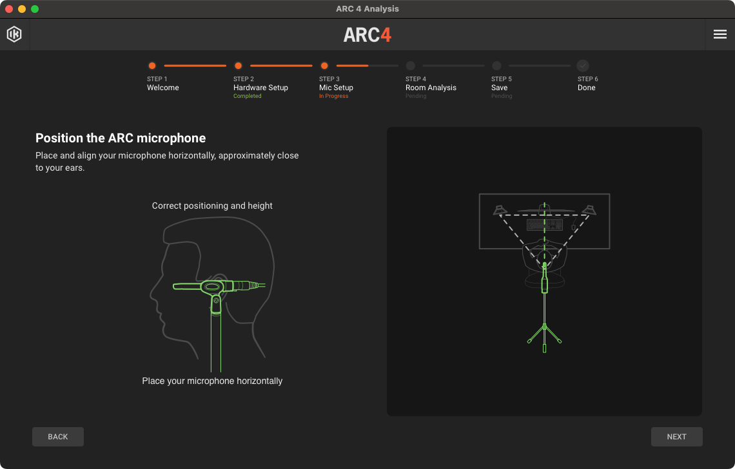Click the head with microphone illustration

pyautogui.click(x=212, y=294)
